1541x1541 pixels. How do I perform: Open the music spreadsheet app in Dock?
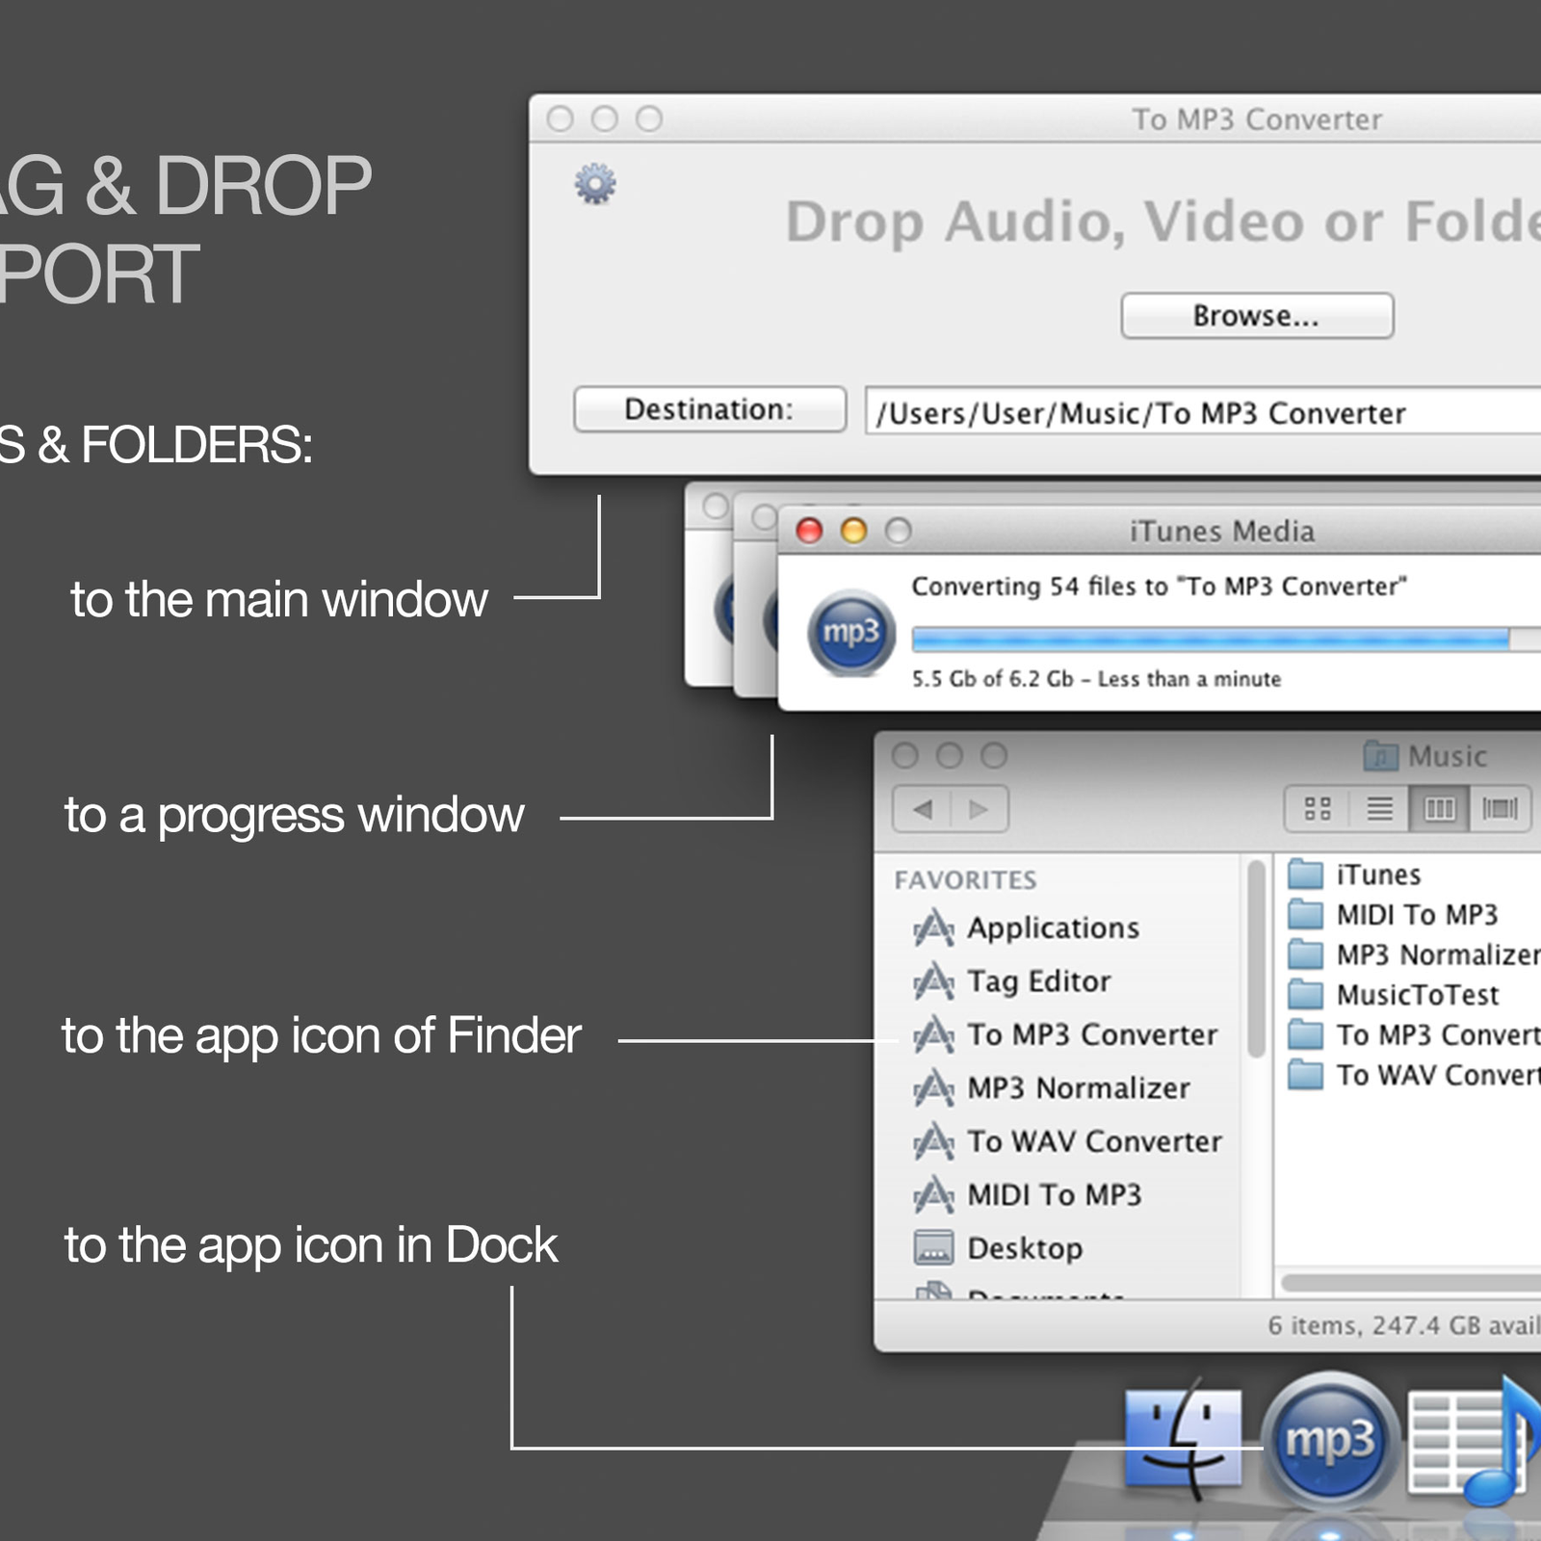pyautogui.click(x=1476, y=1441)
